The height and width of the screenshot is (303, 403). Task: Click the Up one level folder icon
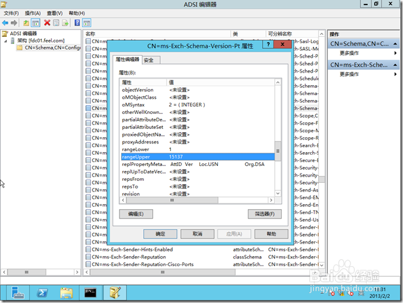click(26, 23)
